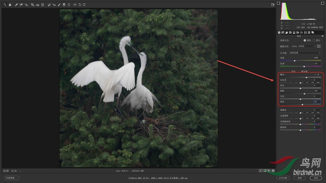Select the 颜色 (color) treatment radio button

point(304,40)
